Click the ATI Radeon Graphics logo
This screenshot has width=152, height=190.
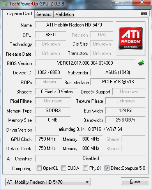[131, 39]
